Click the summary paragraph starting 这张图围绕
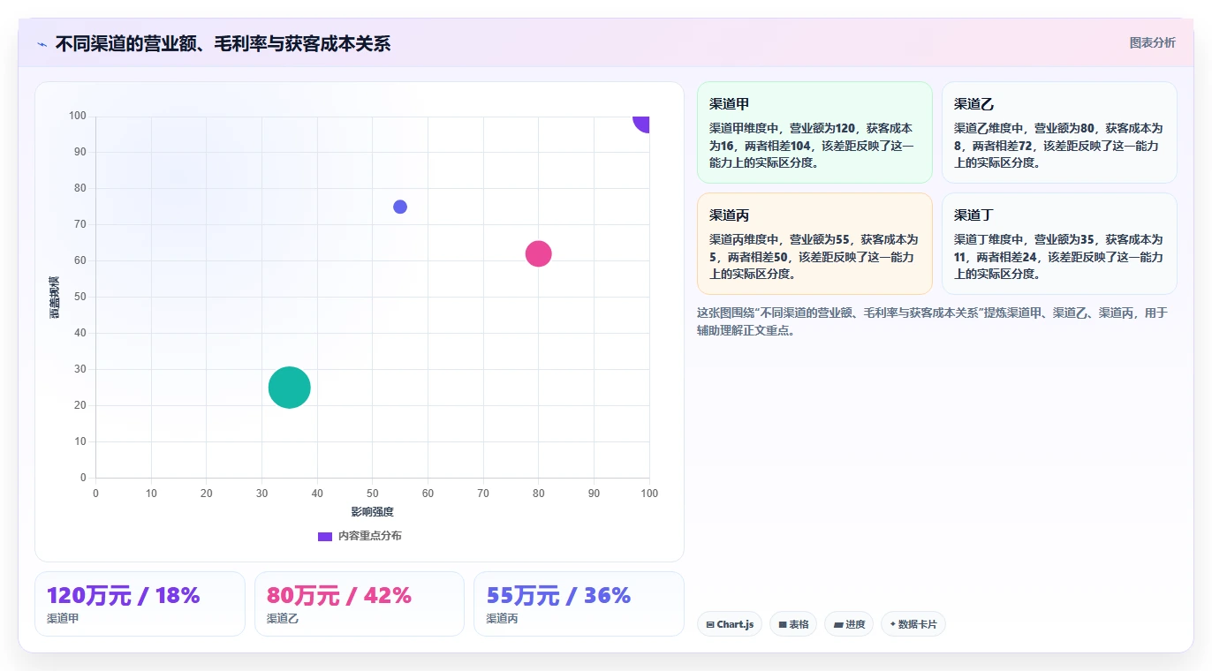This screenshot has width=1212, height=671. pos(933,321)
